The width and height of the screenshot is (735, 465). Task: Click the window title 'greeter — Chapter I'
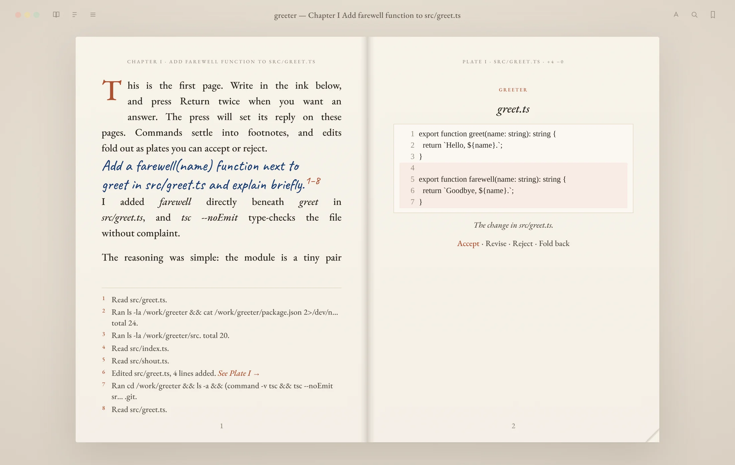pyautogui.click(x=367, y=15)
